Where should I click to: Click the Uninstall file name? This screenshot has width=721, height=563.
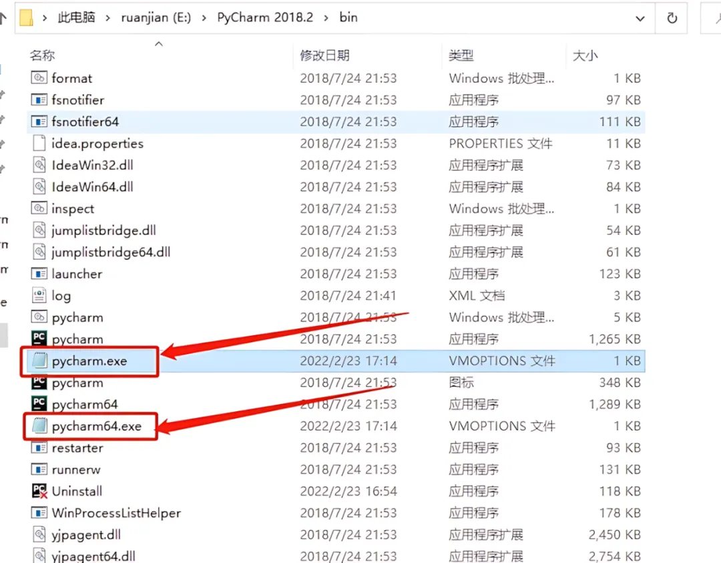tap(77, 492)
